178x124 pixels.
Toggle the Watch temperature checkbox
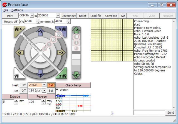click(x=57, y=90)
